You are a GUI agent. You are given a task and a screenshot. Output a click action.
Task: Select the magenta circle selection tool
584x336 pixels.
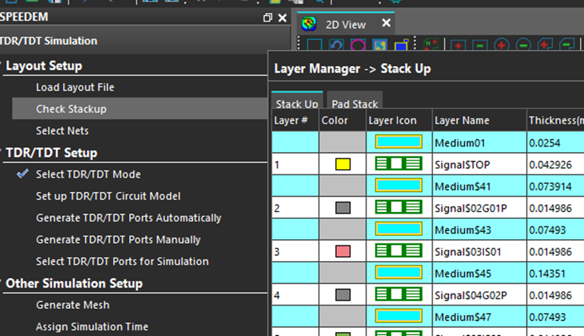[x=358, y=45]
